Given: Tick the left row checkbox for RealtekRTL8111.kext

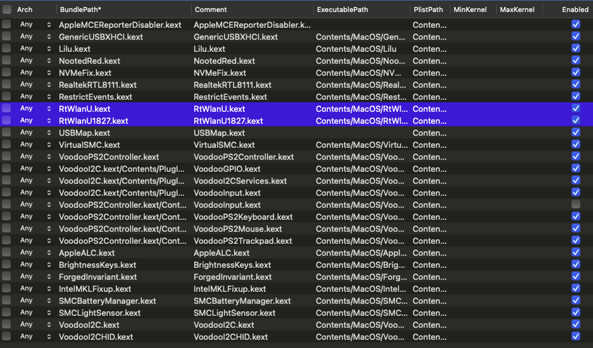Looking at the screenshot, I should (6, 85).
